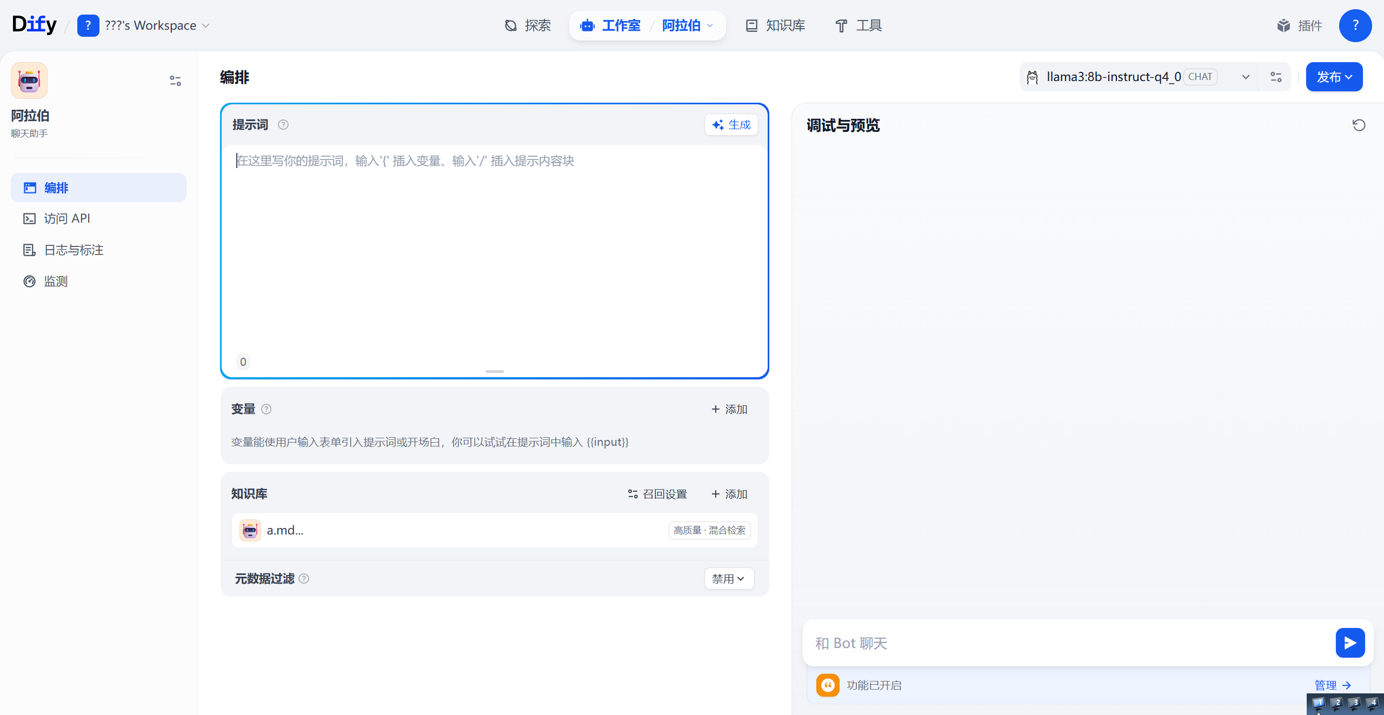Open 监测 monitoring in the sidebar
Viewport: 1384px width, 715px height.
coord(98,281)
